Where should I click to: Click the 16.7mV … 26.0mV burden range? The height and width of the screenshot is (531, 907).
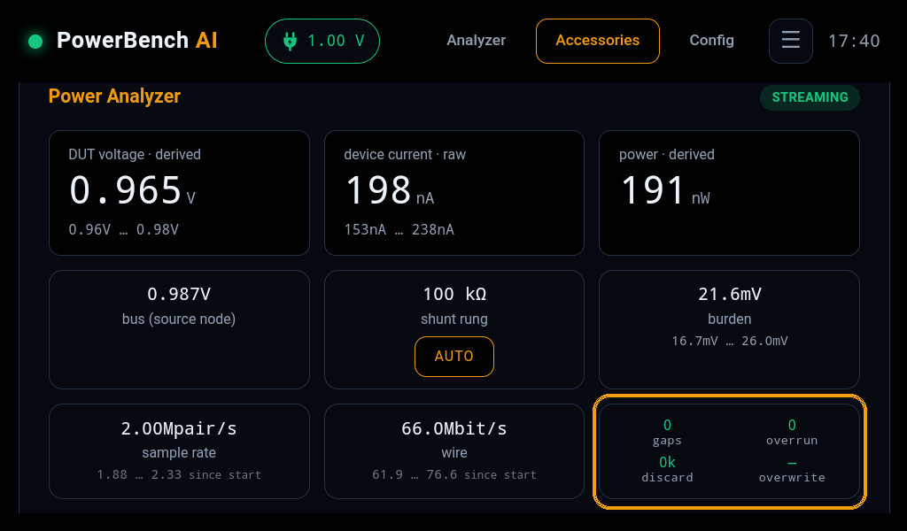[730, 341]
